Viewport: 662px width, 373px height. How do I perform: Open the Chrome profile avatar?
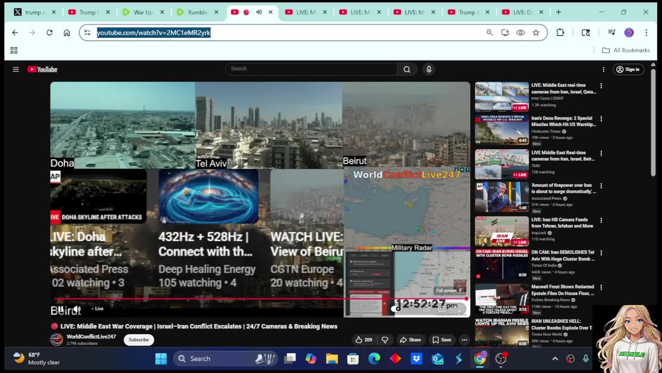(x=629, y=33)
